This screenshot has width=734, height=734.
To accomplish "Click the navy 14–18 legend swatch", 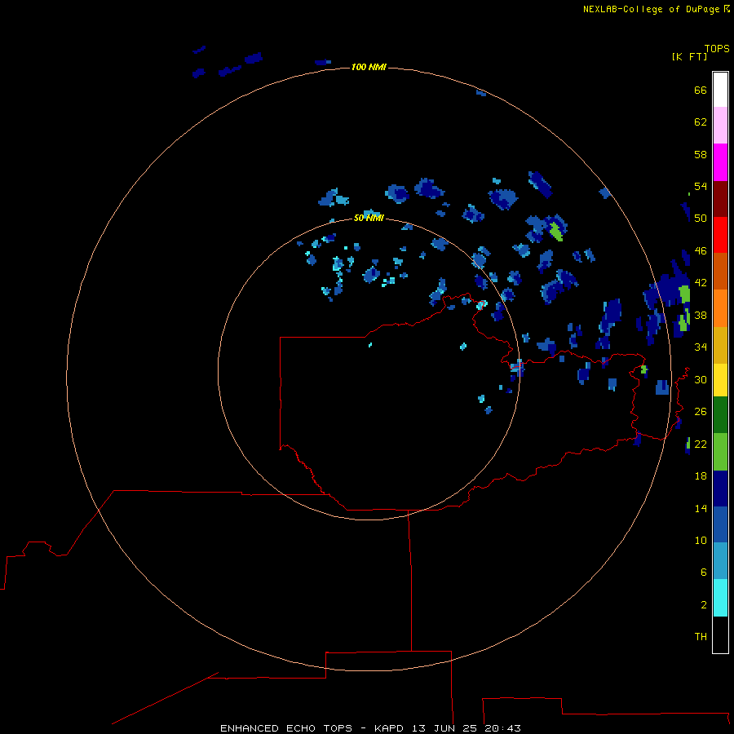I will (x=720, y=489).
